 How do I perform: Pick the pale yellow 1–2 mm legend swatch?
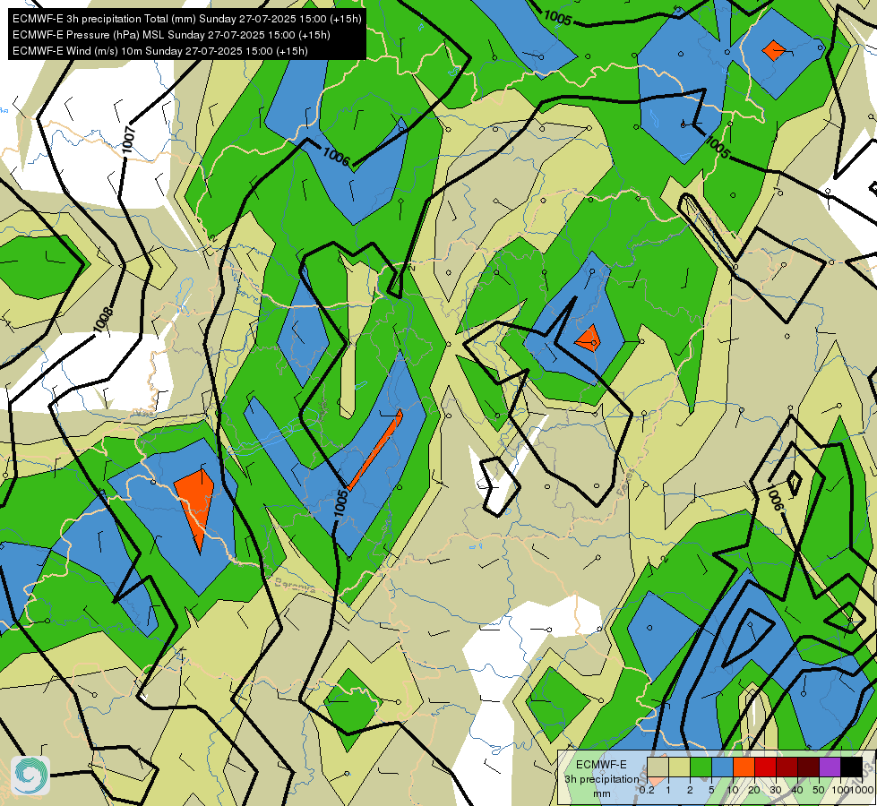pos(679,767)
